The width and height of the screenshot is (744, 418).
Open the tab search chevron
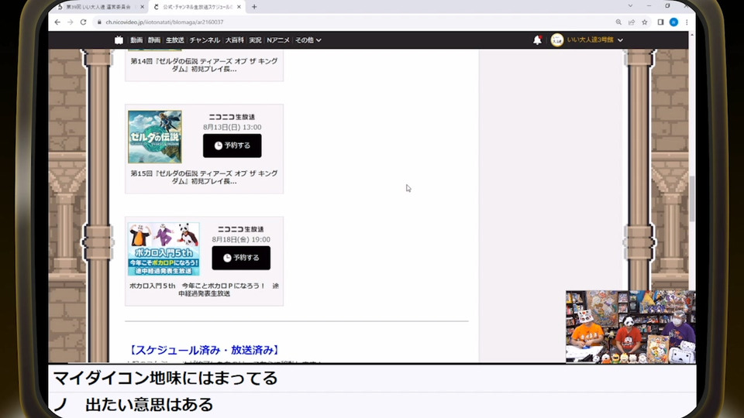tap(630, 6)
